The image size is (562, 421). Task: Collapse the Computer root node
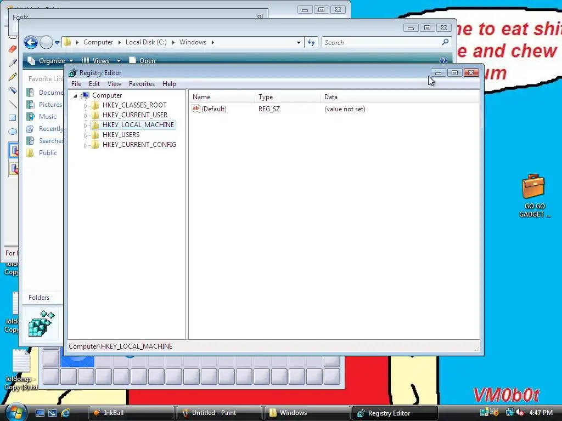[x=75, y=95]
